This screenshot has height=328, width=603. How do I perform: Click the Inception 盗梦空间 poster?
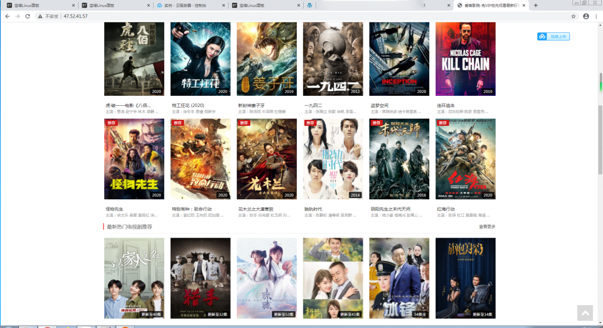(x=399, y=59)
